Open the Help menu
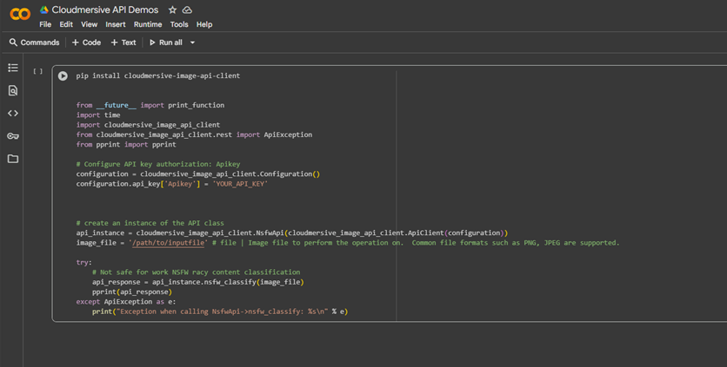727x367 pixels. click(204, 24)
